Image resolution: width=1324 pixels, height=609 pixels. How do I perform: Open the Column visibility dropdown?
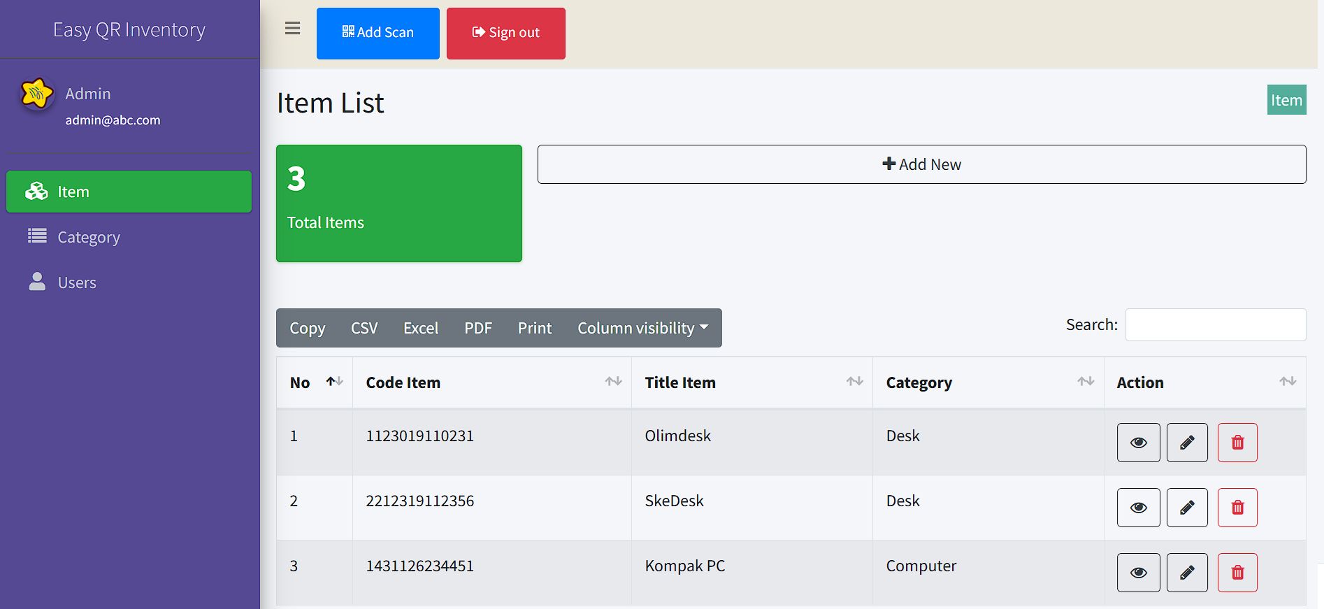642,328
